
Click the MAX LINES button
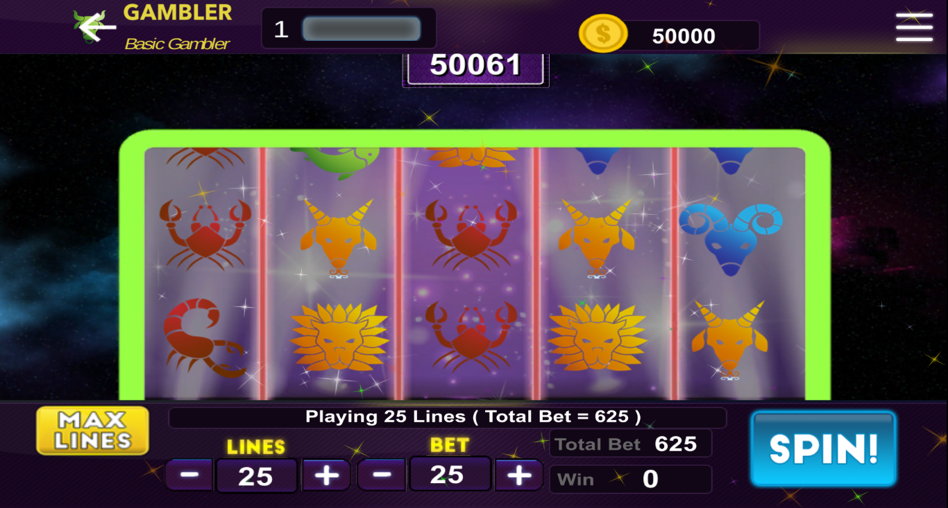93,430
